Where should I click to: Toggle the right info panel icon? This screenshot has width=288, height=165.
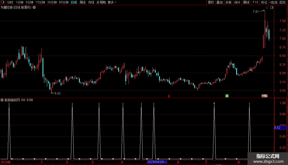click(x=272, y=8)
